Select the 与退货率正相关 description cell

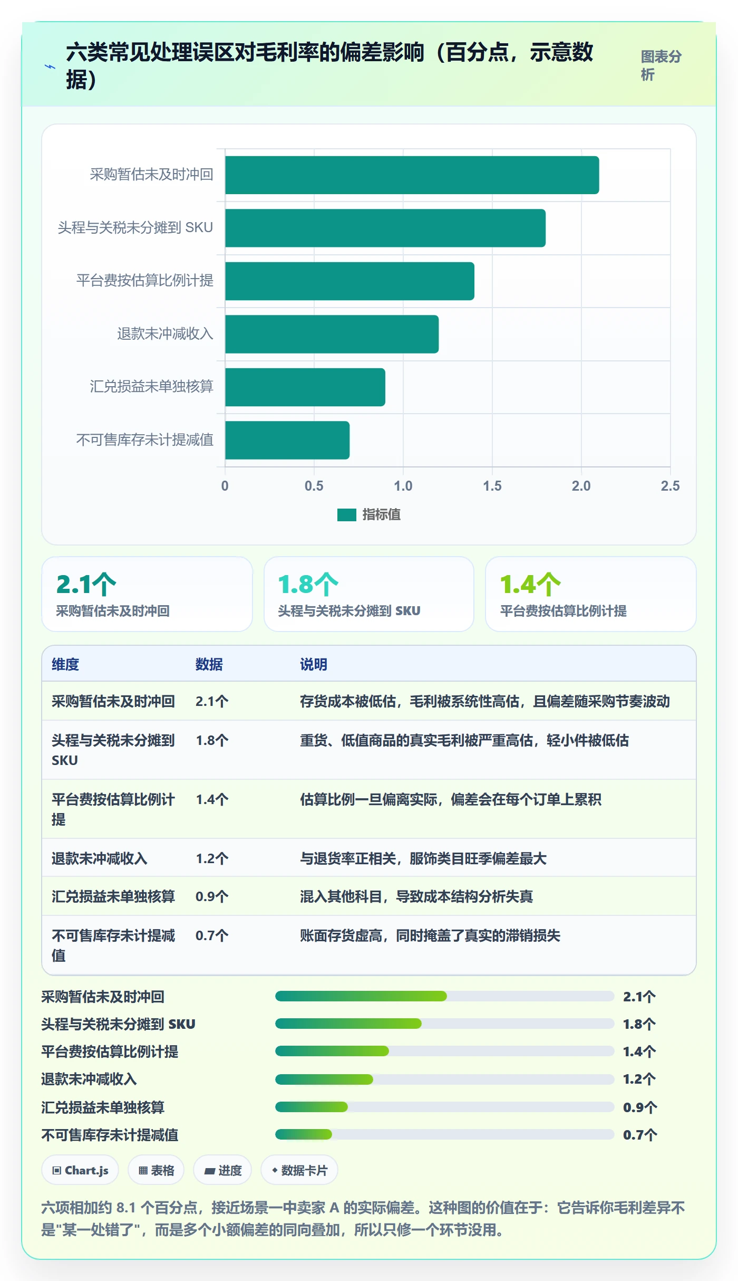coord(423,858)
